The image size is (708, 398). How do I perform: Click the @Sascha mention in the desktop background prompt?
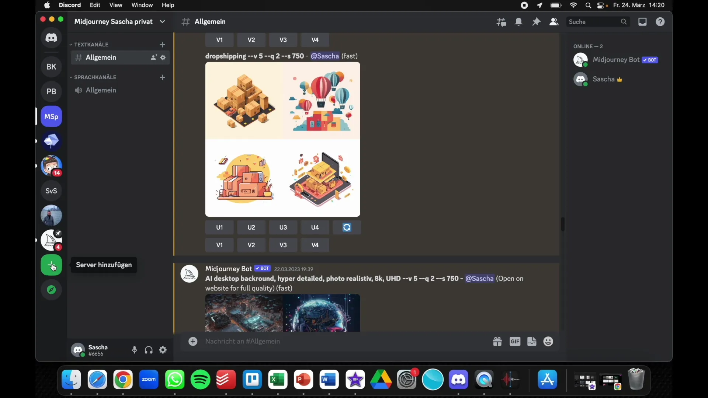(x=479, y=279)
